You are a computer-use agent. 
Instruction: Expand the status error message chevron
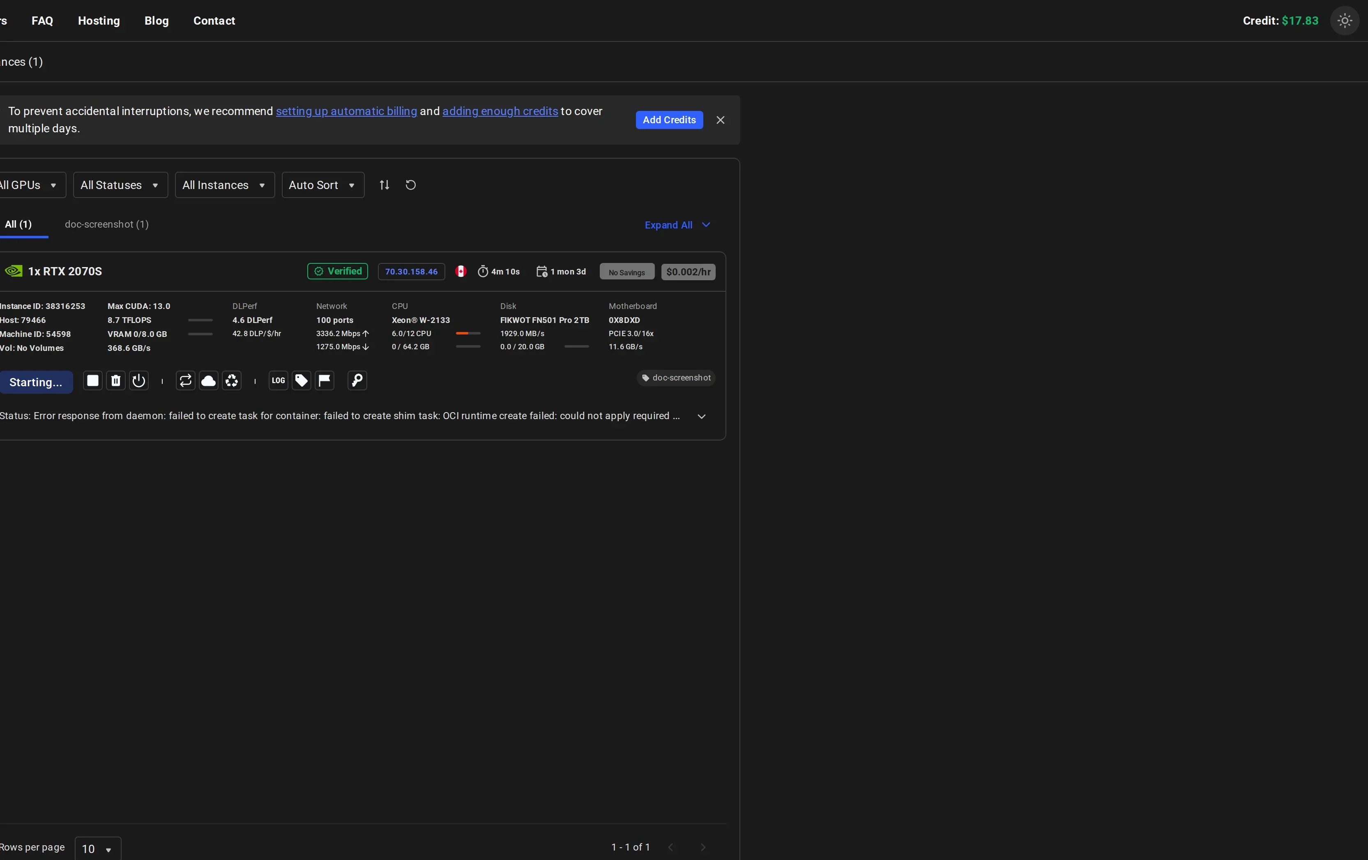(x=702, y=416)
